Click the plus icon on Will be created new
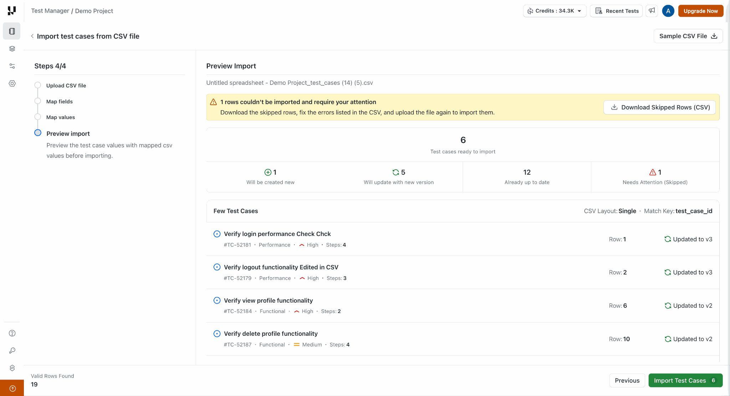 pos(268,173)
